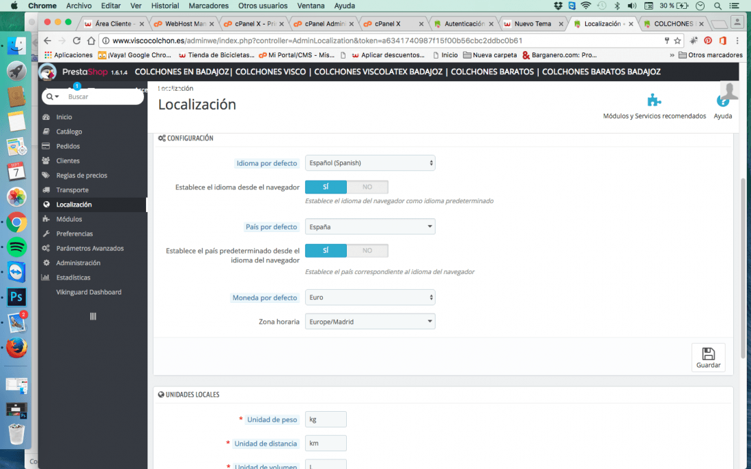Open the Aplicaciones bookmark shortcut
Viewport: 751px width, 469px height.
click(68, 55)
